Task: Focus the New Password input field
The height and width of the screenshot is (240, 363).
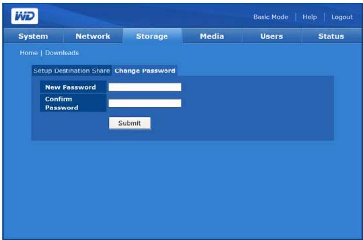Action: coord(145,87)
